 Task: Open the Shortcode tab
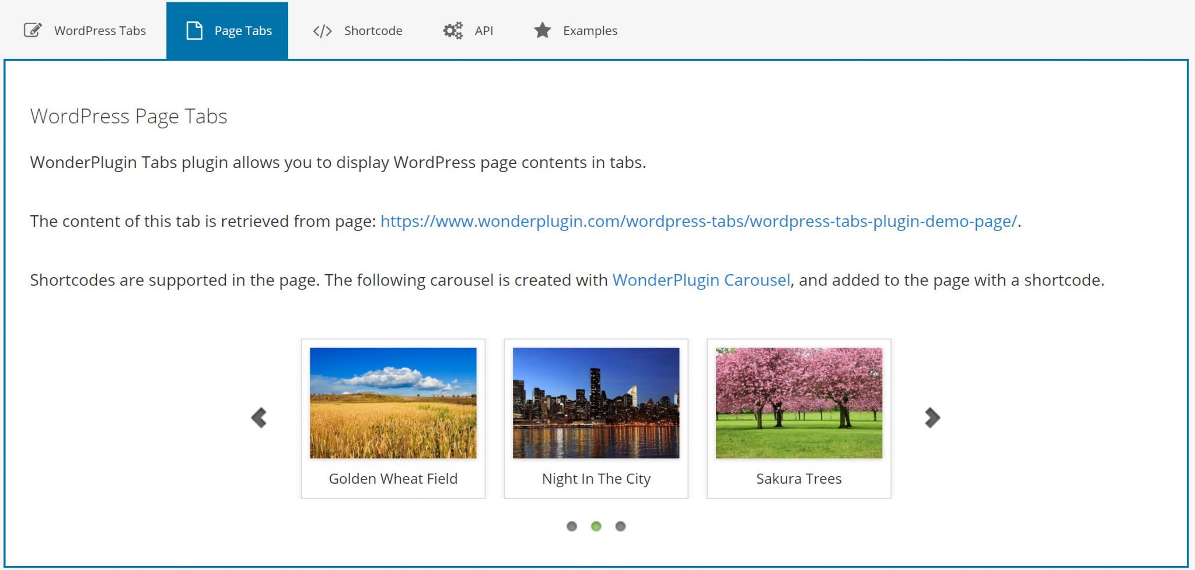[x=373, y=31]
